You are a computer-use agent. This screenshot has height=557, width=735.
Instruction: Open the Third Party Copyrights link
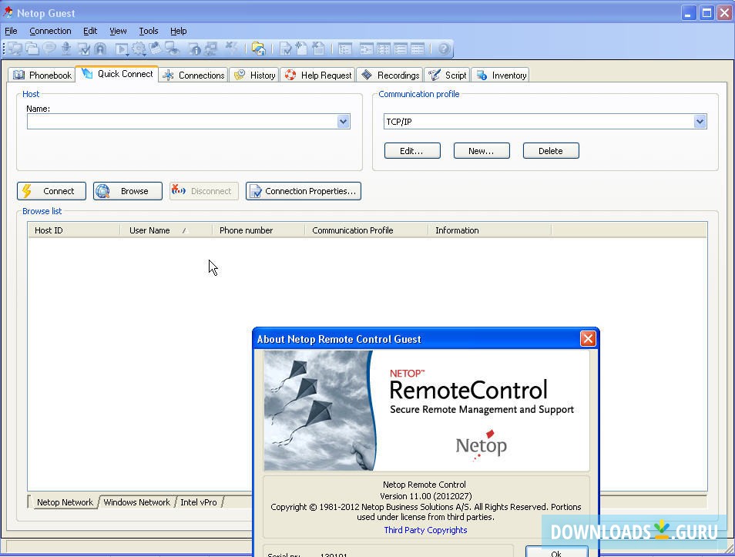click(x=425, y=530)
